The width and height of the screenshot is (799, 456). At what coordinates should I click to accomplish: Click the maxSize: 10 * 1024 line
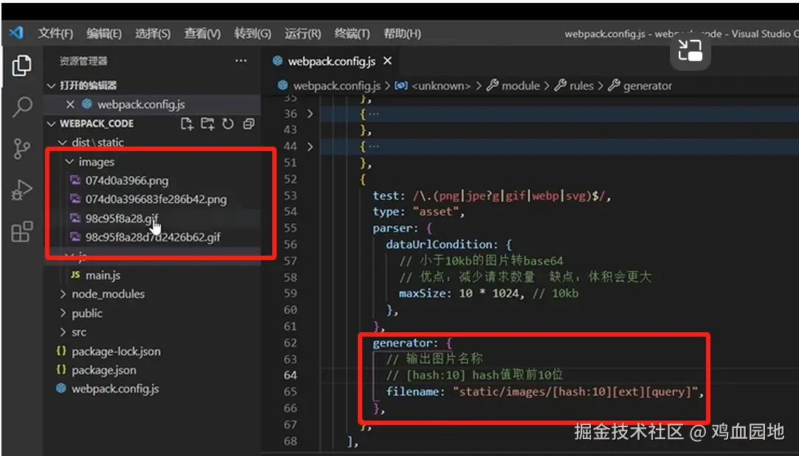(x=488, y=294)
